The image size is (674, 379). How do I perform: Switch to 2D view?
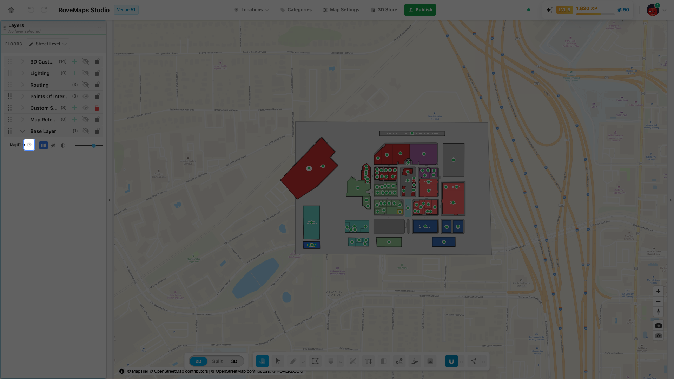coord(198,361)
